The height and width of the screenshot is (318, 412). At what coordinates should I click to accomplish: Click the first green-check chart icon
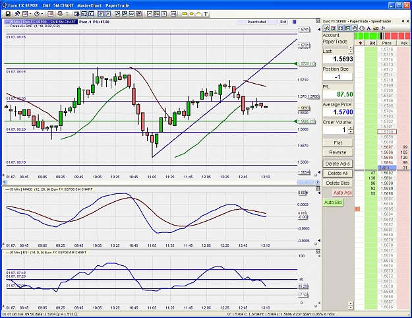(117, 14)
